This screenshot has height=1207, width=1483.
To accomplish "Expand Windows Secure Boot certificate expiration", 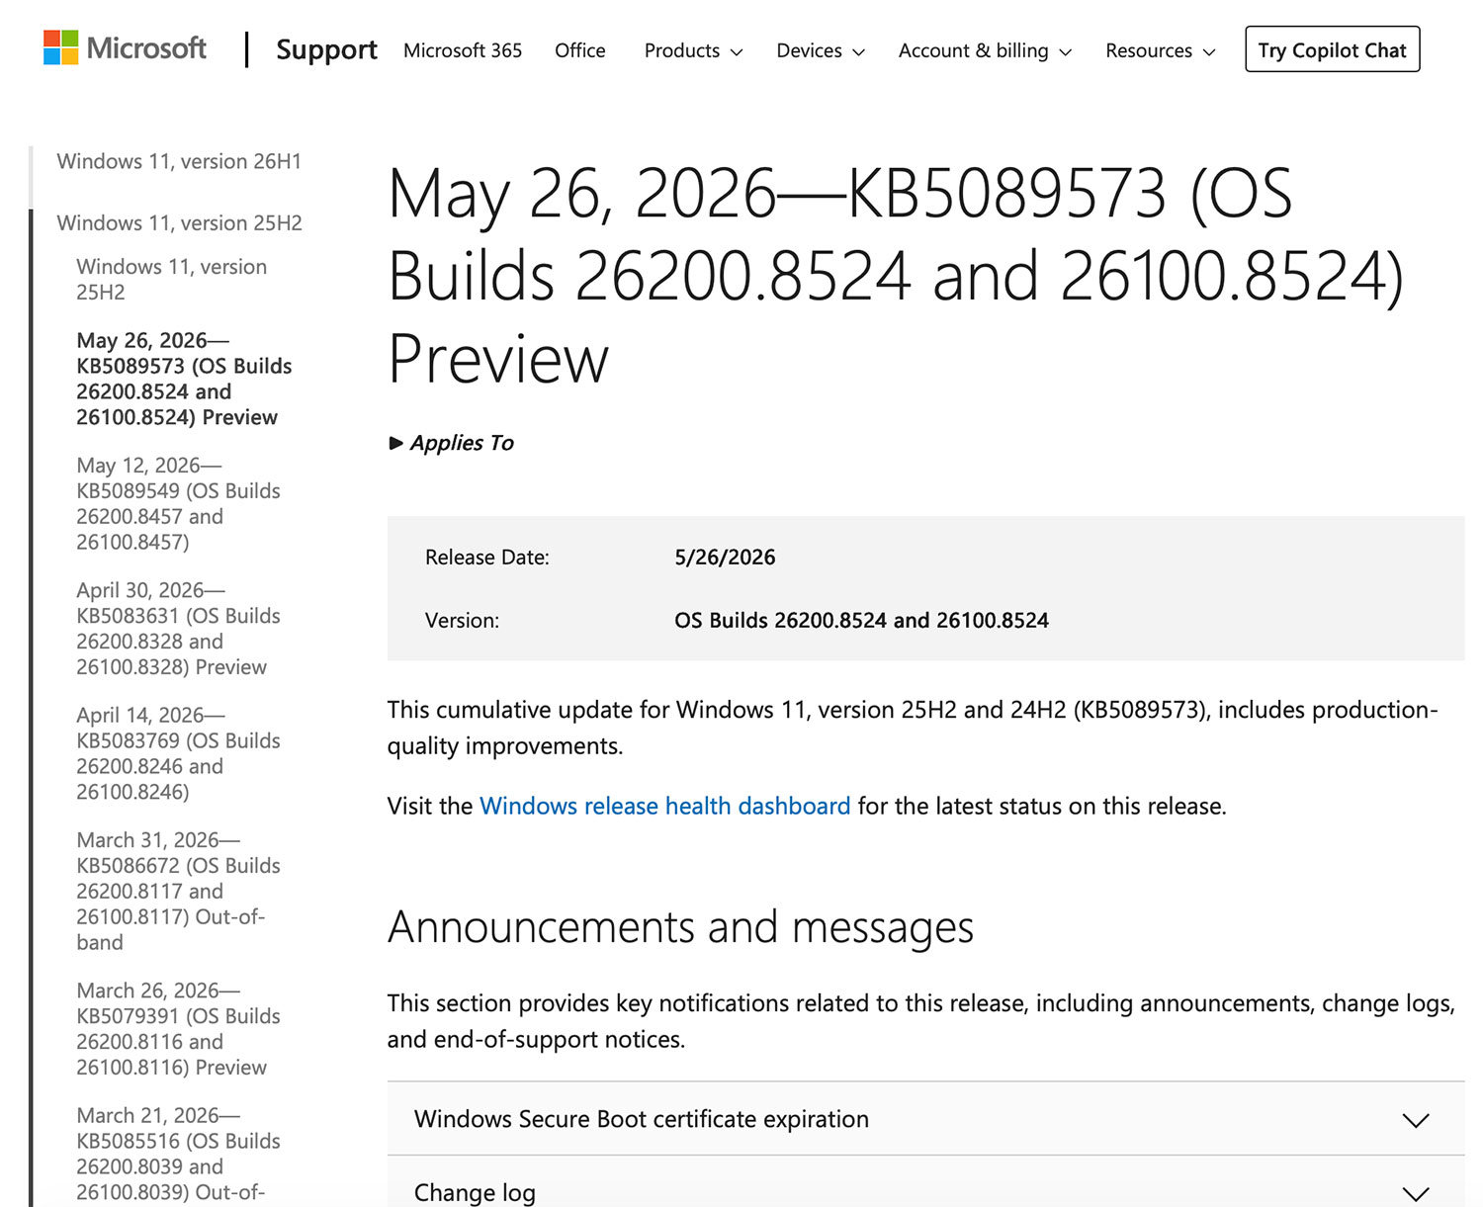I will (925, 1118).
